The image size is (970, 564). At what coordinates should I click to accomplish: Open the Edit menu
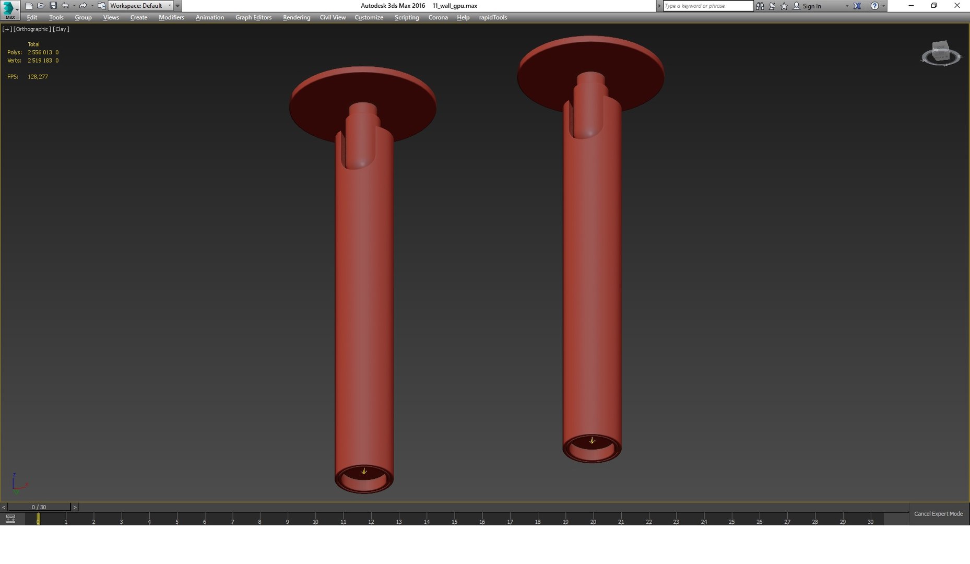(x=32, y=17)
